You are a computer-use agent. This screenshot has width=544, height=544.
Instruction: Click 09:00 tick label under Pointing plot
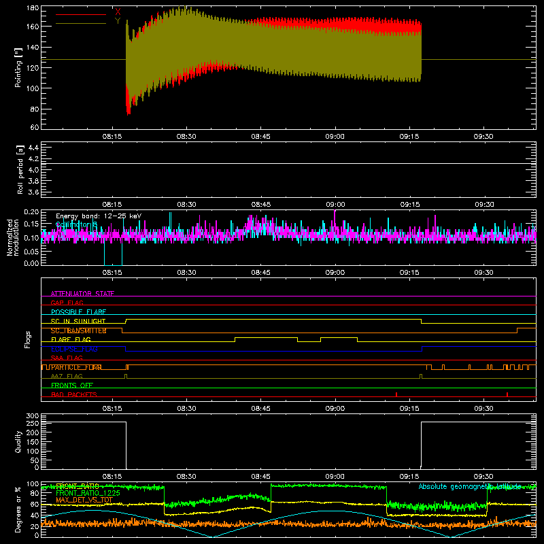tap(335, 137)
